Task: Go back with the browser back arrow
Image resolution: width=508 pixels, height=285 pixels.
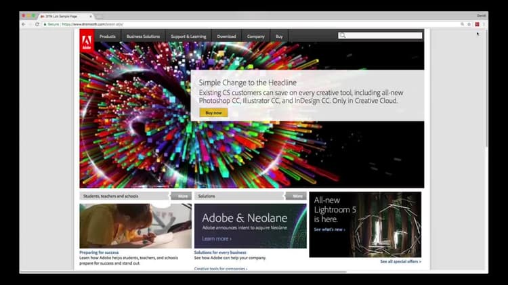Action: tap(24, 24)
